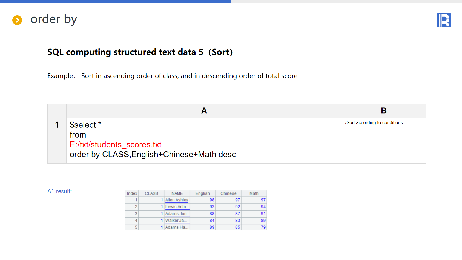Click the Index column header
The width and height of the screenshot is (462, 260).
[132, 193]
